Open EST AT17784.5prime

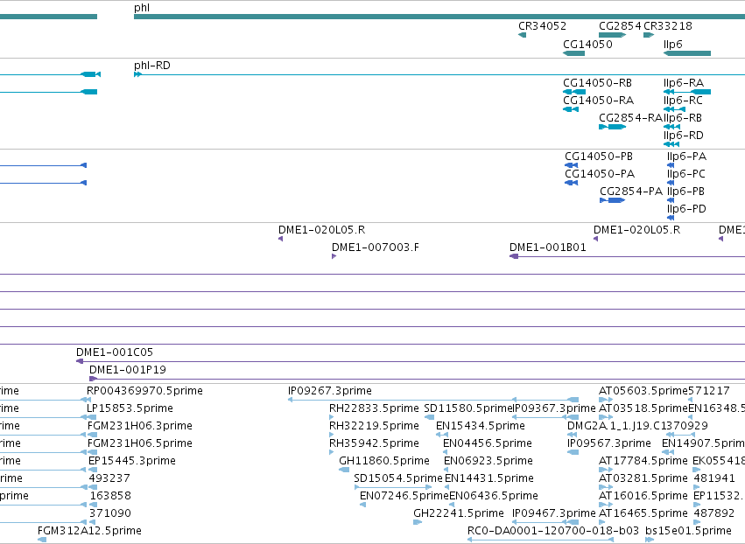click(643, 462)
